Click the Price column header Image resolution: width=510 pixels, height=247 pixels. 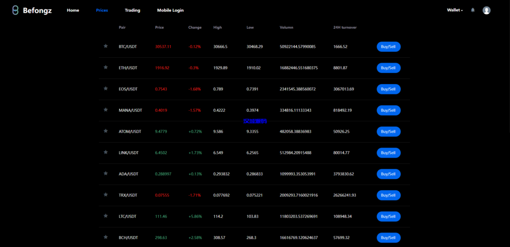point(159,27)
